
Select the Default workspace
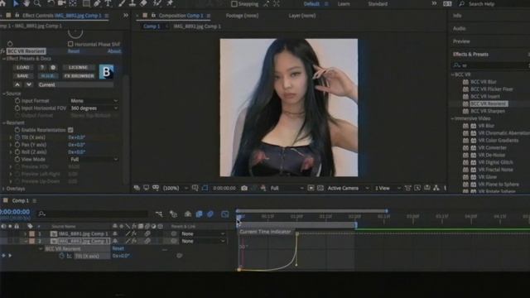tap(311, 3)
